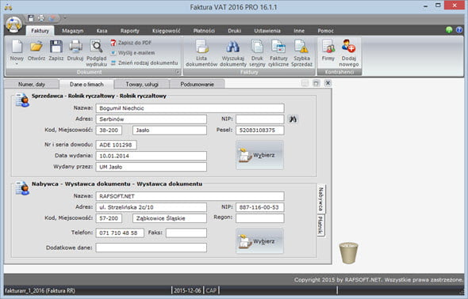Click buyer Adres field ul. Strzelińska
The height and width of the screenshot is (299, 468).
(151, 207)
